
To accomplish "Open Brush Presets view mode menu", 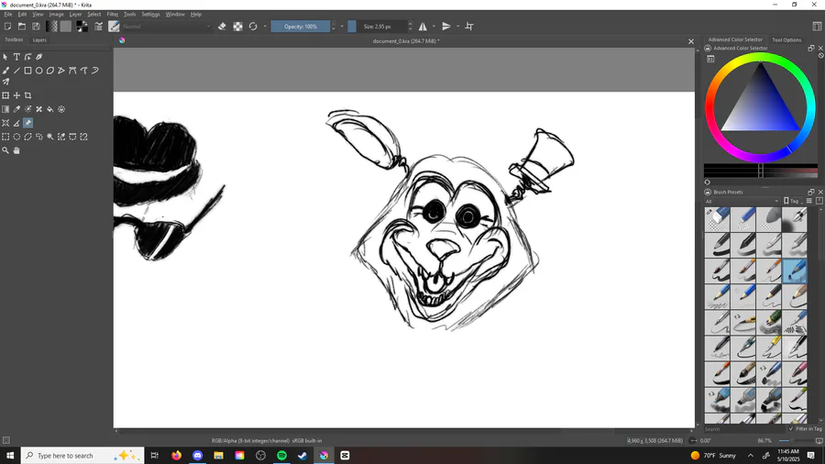I will pyautogui.click(x=809, y=201).
